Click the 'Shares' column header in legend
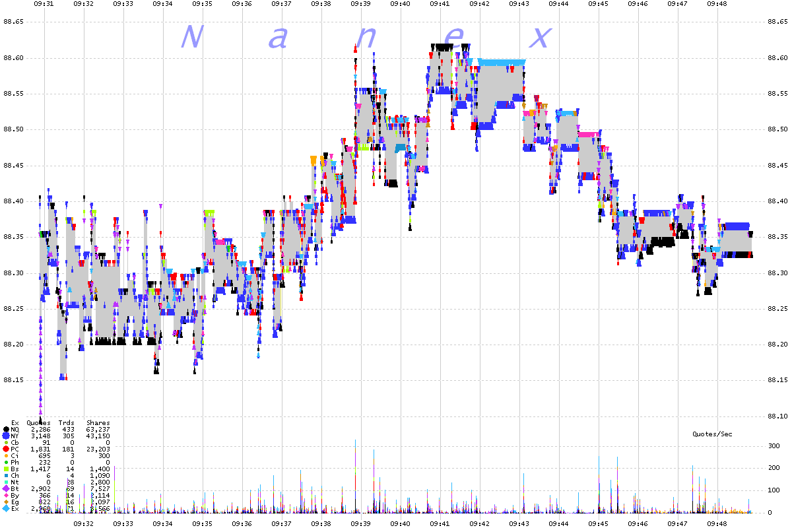Viewport: 792px width, 528px height. pyautogui.click(x=98, y=422)
